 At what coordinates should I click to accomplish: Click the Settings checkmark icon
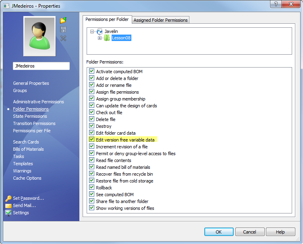[x=8, y=213]
